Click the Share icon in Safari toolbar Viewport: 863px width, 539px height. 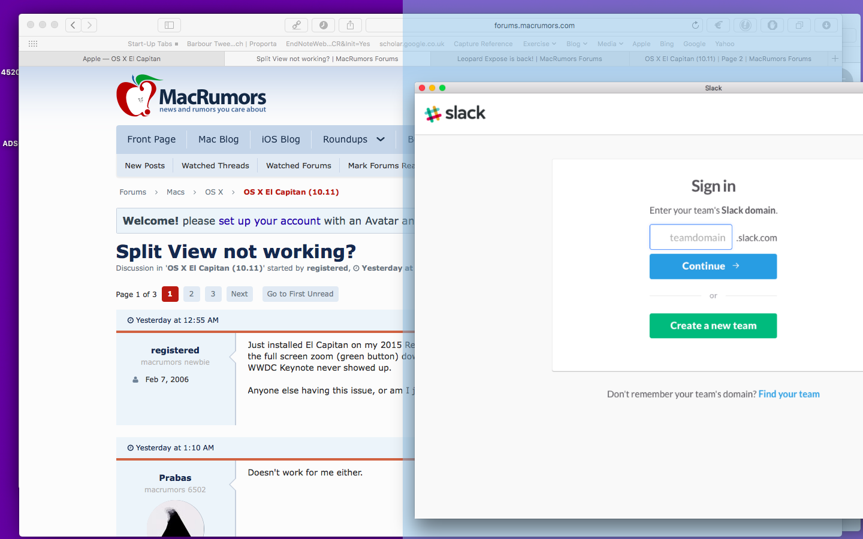pyautogui.click(x=350, y=25)
